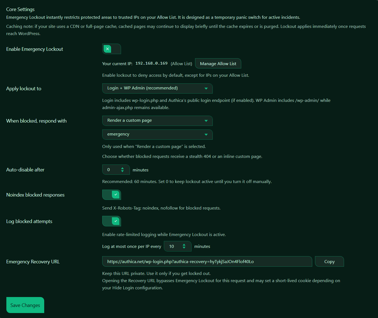The width and height of the screenshot is (378, 318).
Task: Increase the log interval using up arrow
Action: 184,245
